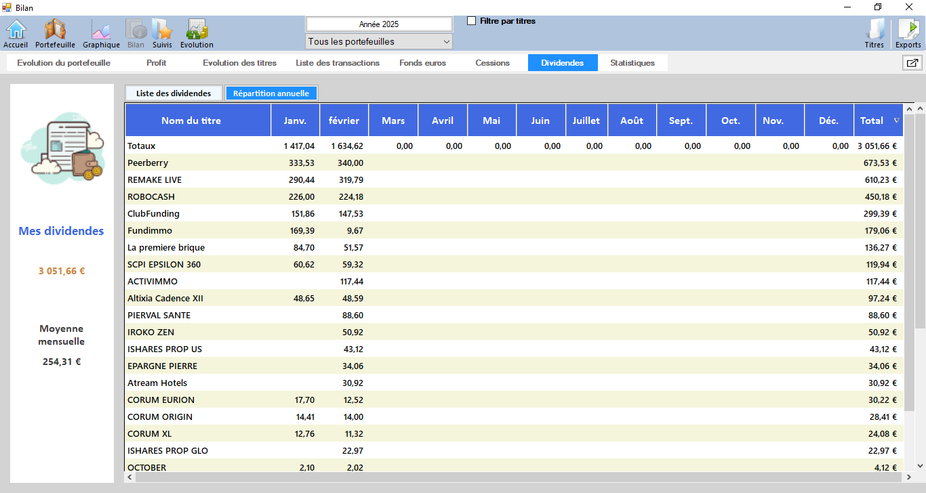The width and height of the screenshot is (926, 493).
Task: Select the ROBOCASH row
Action: tap(514, 196)
